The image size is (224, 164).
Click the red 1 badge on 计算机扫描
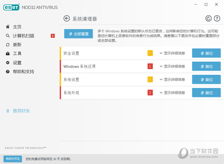pos(53,36)
